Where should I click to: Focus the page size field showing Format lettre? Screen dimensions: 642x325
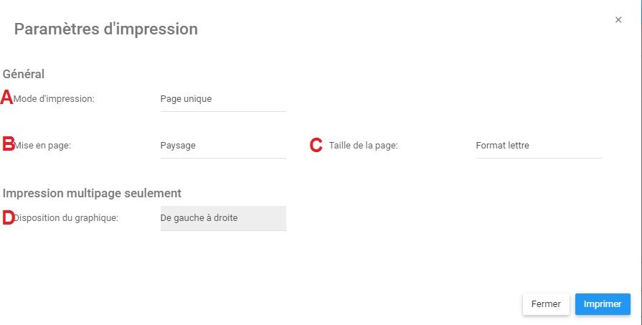pos(538,146)
